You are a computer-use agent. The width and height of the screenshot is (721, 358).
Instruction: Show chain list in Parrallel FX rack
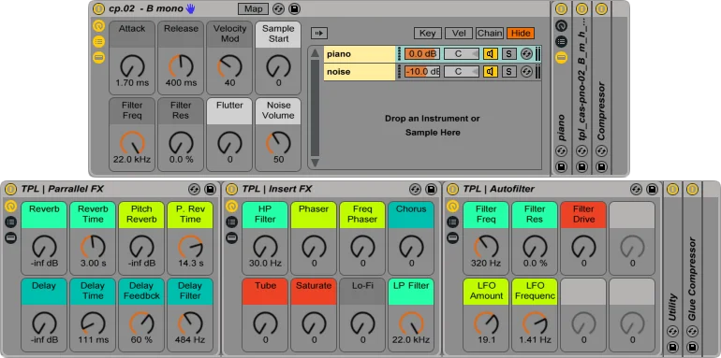coord(10,222)
